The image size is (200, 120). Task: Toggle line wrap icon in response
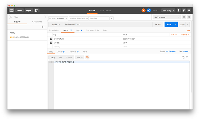[x=87, y=58]
